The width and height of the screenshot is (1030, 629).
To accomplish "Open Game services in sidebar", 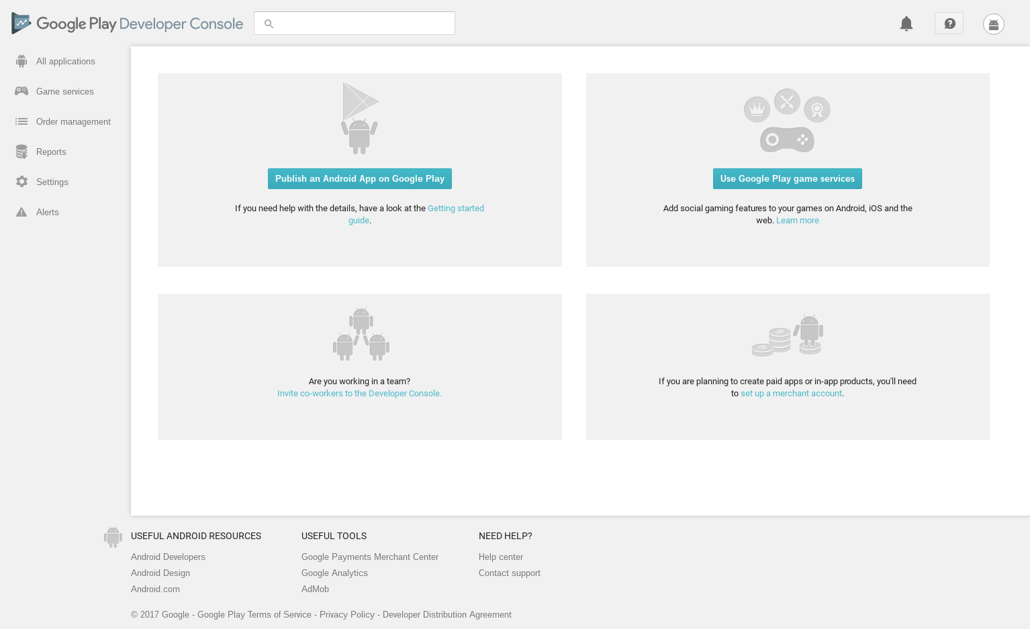I will (x=65, y=91).
